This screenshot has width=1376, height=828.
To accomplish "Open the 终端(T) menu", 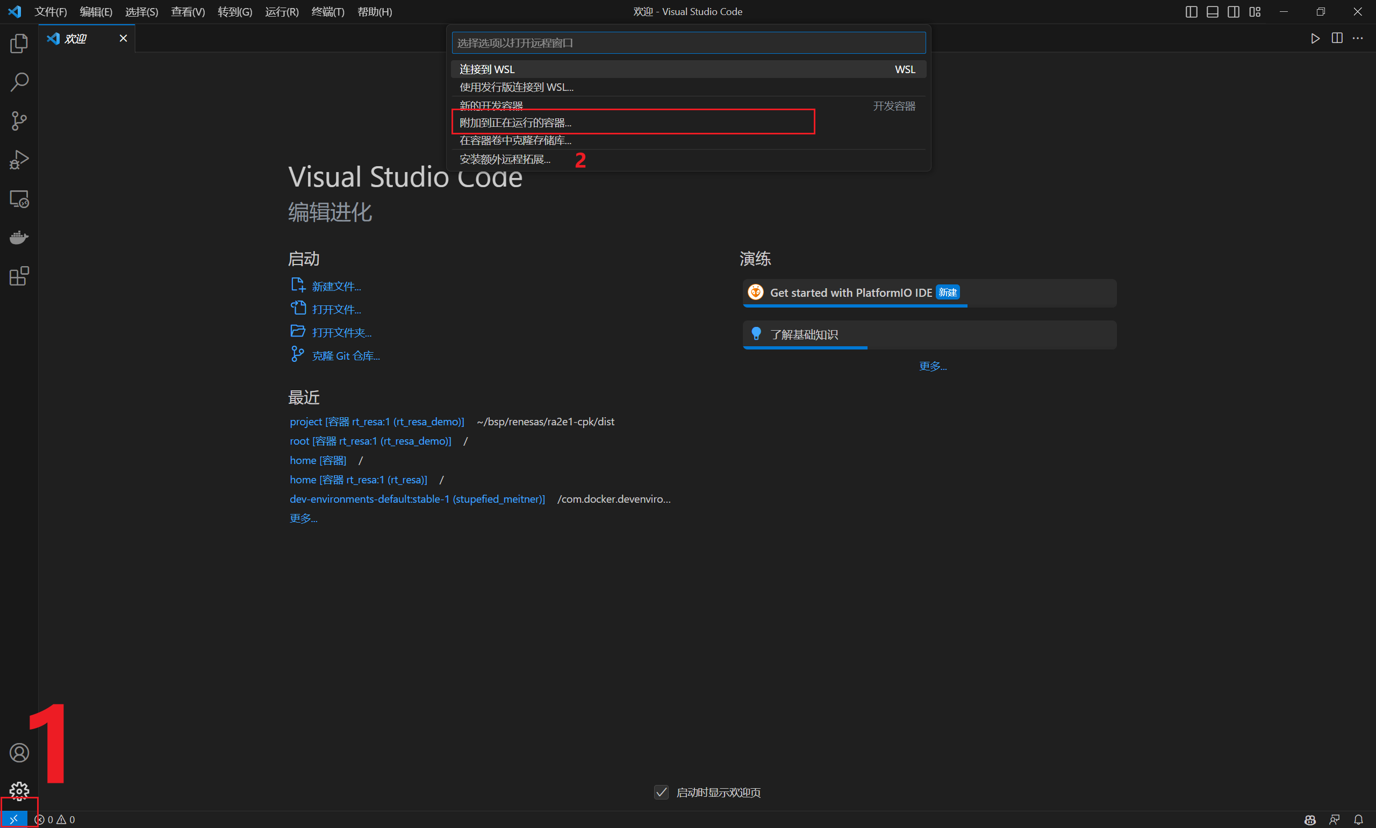I will tap(328, 12).
